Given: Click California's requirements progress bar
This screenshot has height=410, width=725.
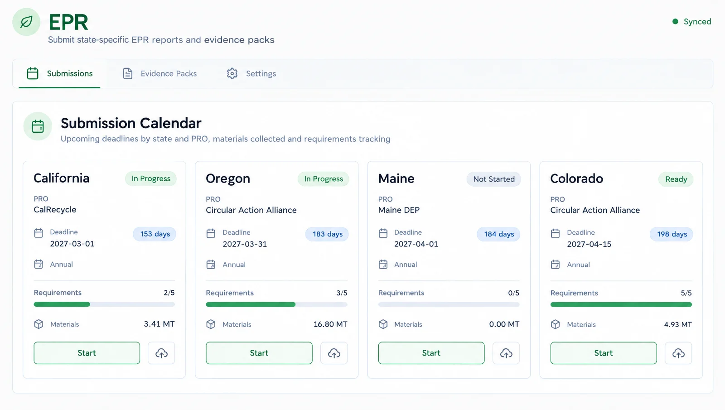Looking at the screenshot, I should pos(104,304).
